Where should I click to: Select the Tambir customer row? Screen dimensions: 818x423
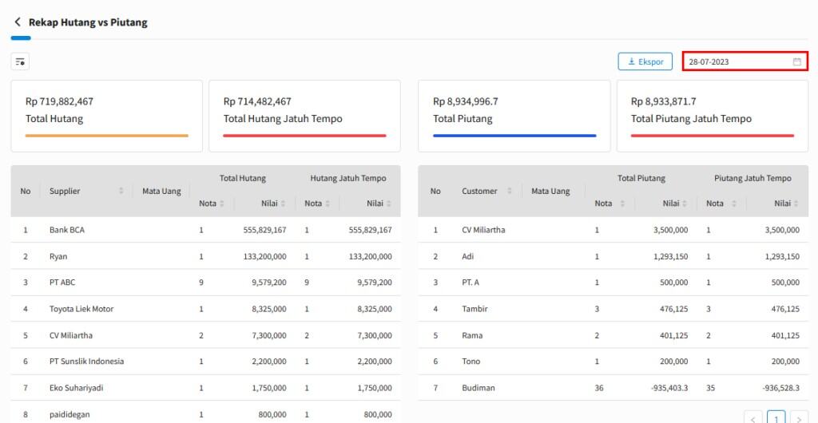pyautogui.click(x=613, y=309)
